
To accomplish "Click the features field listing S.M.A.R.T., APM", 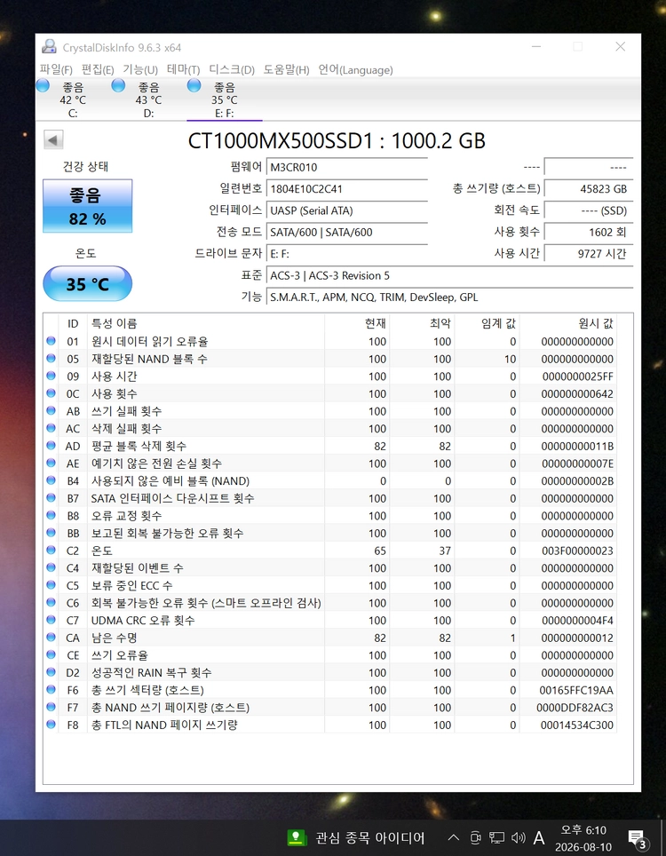I will (449, 297).
